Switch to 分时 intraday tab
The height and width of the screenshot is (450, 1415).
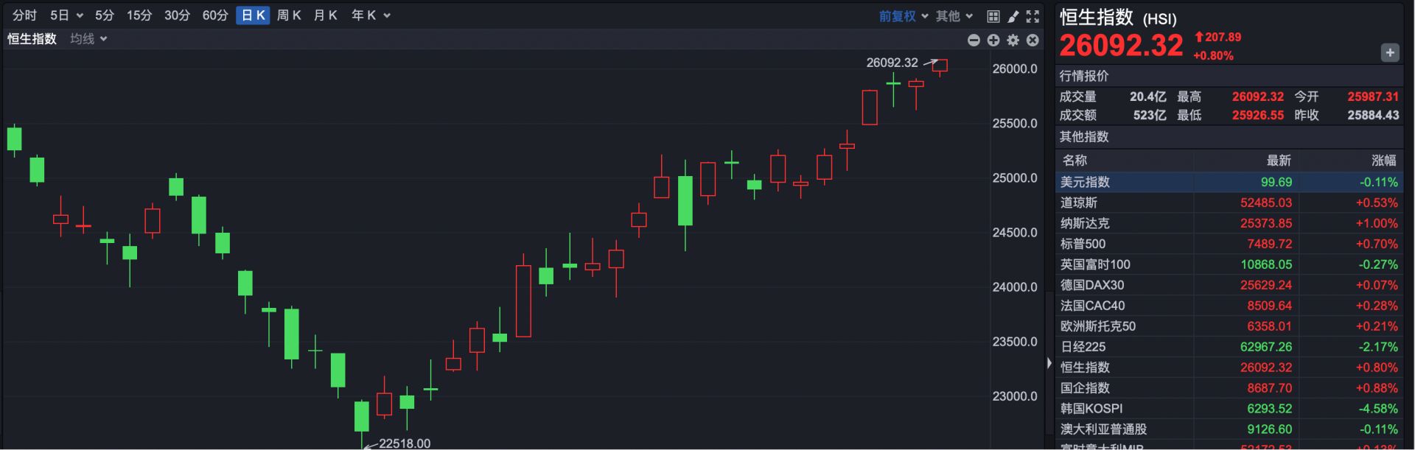tap(24, 15)
